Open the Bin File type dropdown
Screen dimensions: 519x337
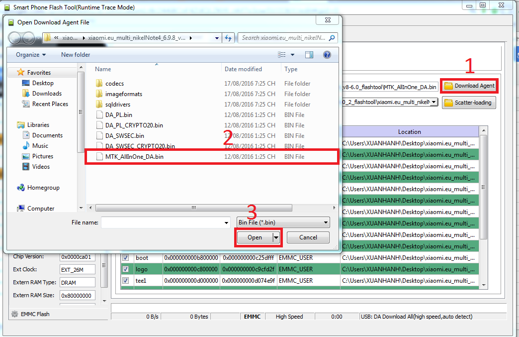click(283, 223)
